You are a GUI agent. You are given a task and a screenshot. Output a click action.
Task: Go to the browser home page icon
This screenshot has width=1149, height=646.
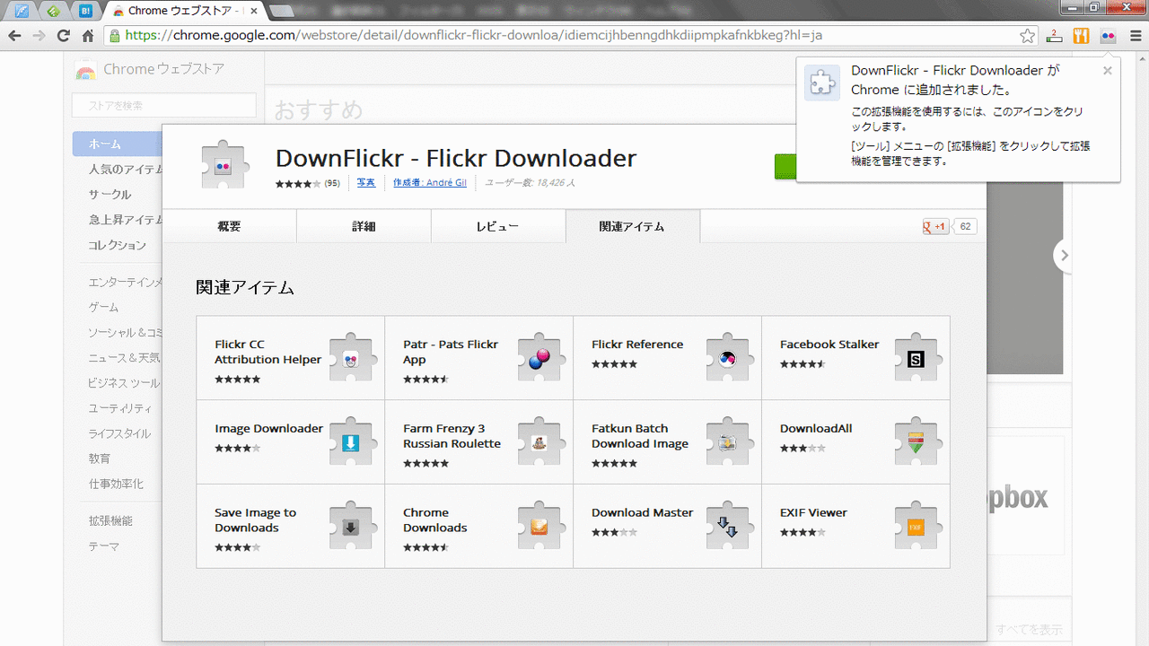pyautogui.click(x=87, y=36)
